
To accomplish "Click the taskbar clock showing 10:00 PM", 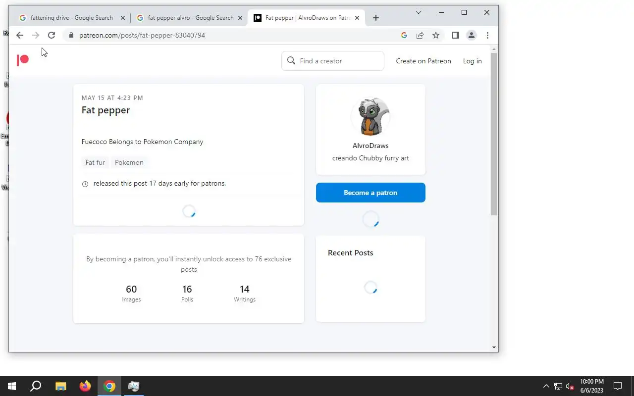I will point(592,386).
